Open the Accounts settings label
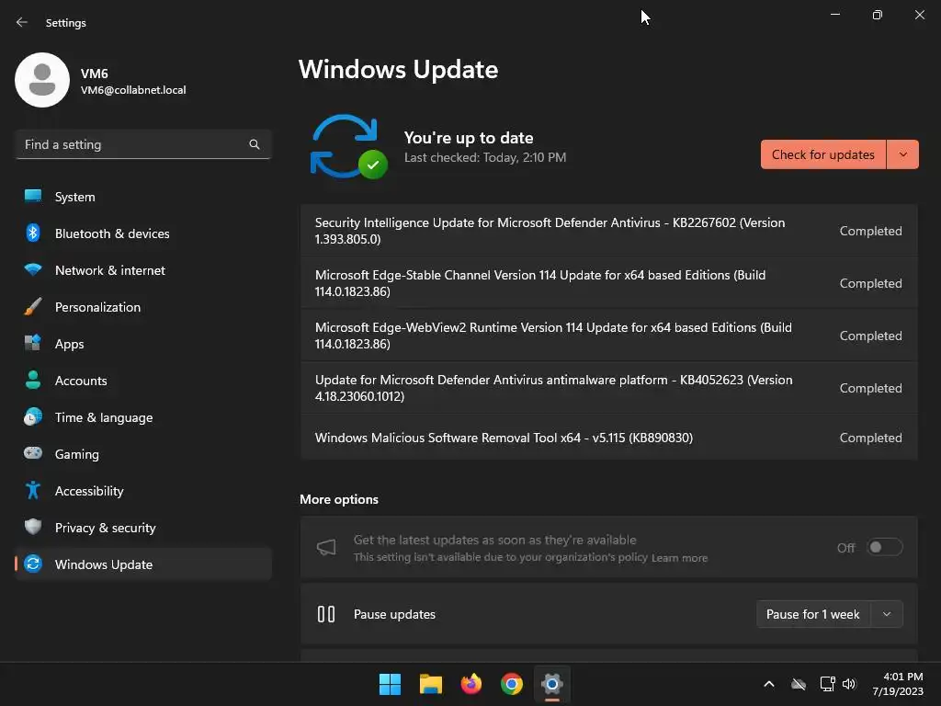Image resolution: width=941 pixels, height=706 pixels. (81, 381)
